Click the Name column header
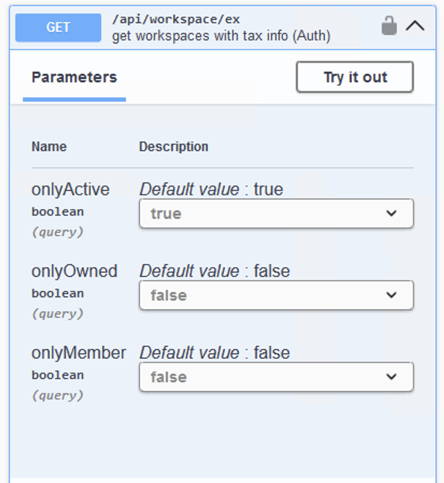Image resolution: width=444 pixels, height=483 pixels. 49,147
